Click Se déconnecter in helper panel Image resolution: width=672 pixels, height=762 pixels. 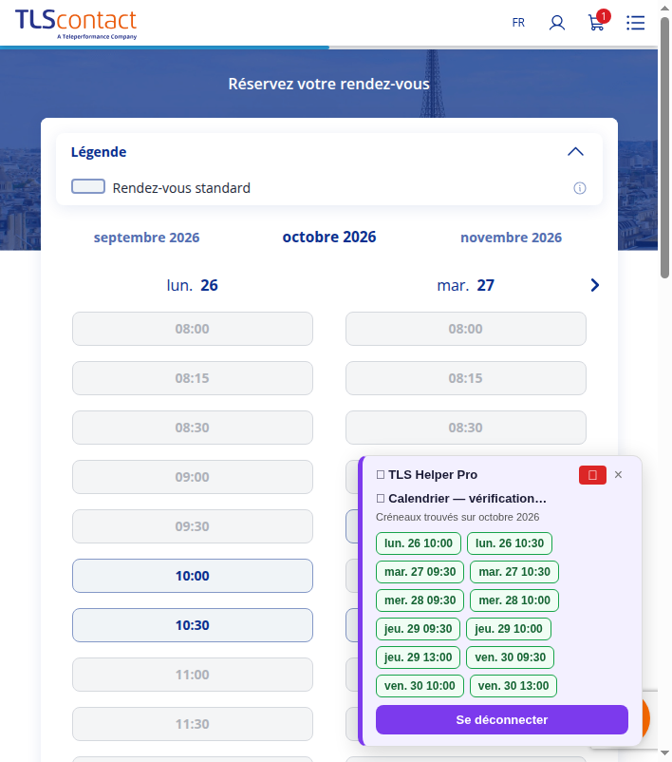click(x=501, y=720)
